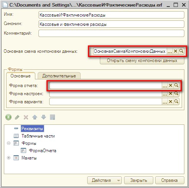The width and height of the screenshot is (189, 188).
Task: Switch to the Дополнительные tab
Action: click(x=59, y=76)
